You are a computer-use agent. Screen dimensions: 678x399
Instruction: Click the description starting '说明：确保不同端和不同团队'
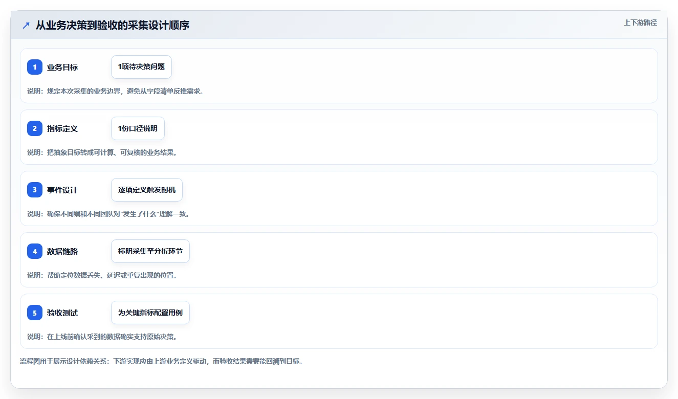pyautogui.click(x=109, y=214)
